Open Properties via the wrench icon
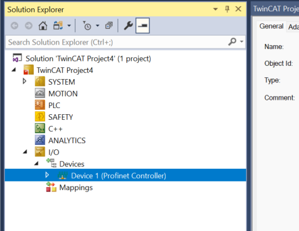This screenshot has height=231, width=299. tap(128, 26)
